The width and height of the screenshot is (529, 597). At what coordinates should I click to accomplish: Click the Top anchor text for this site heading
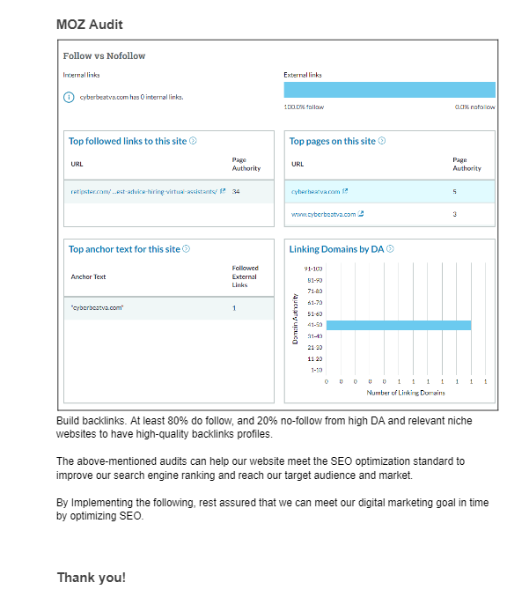coord(124,249)
